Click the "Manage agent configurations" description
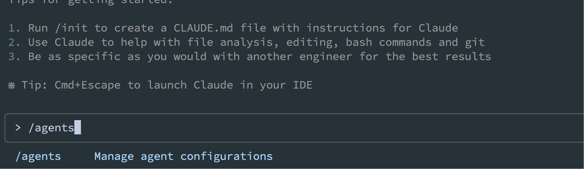The height and width of the screenshot is (169, 584). pos(183,156)
